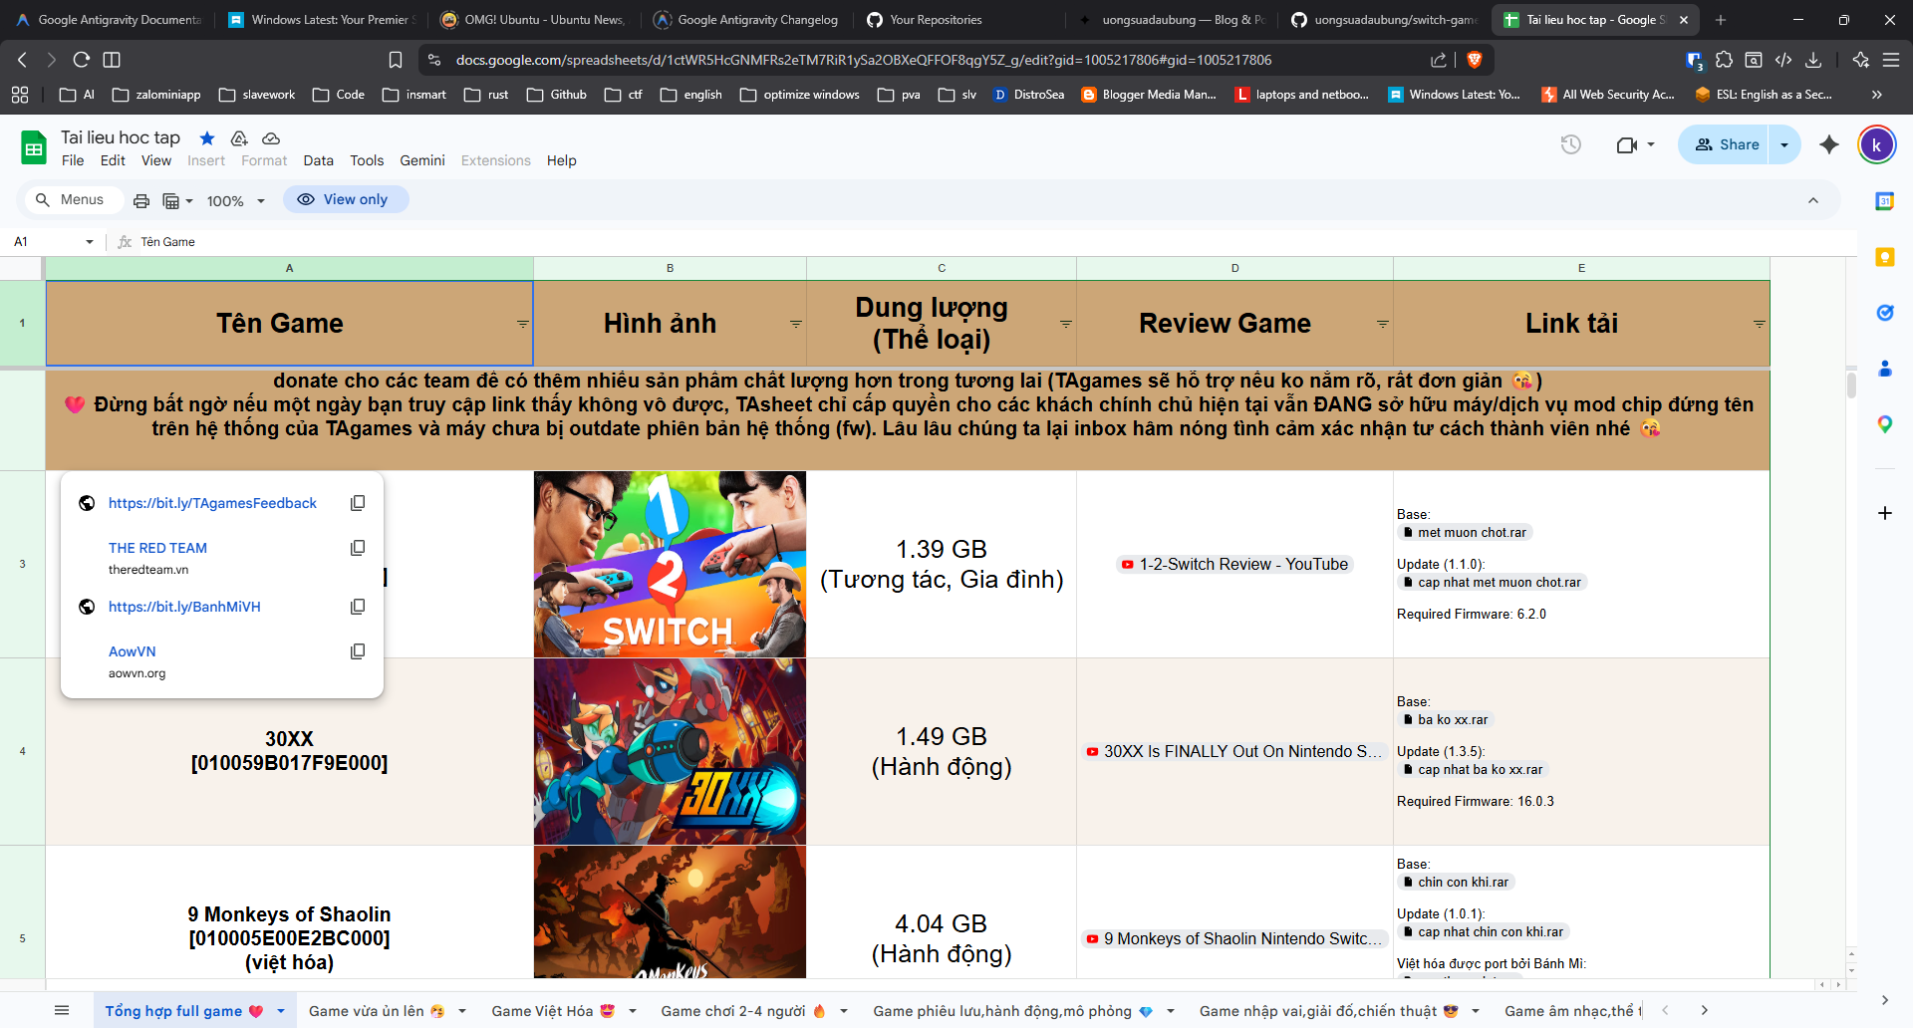Open the version history clock icon
Image resolution: width=1913 pixels, height=1028 pixels.
pyautogui.click(x=1571, y=144)
